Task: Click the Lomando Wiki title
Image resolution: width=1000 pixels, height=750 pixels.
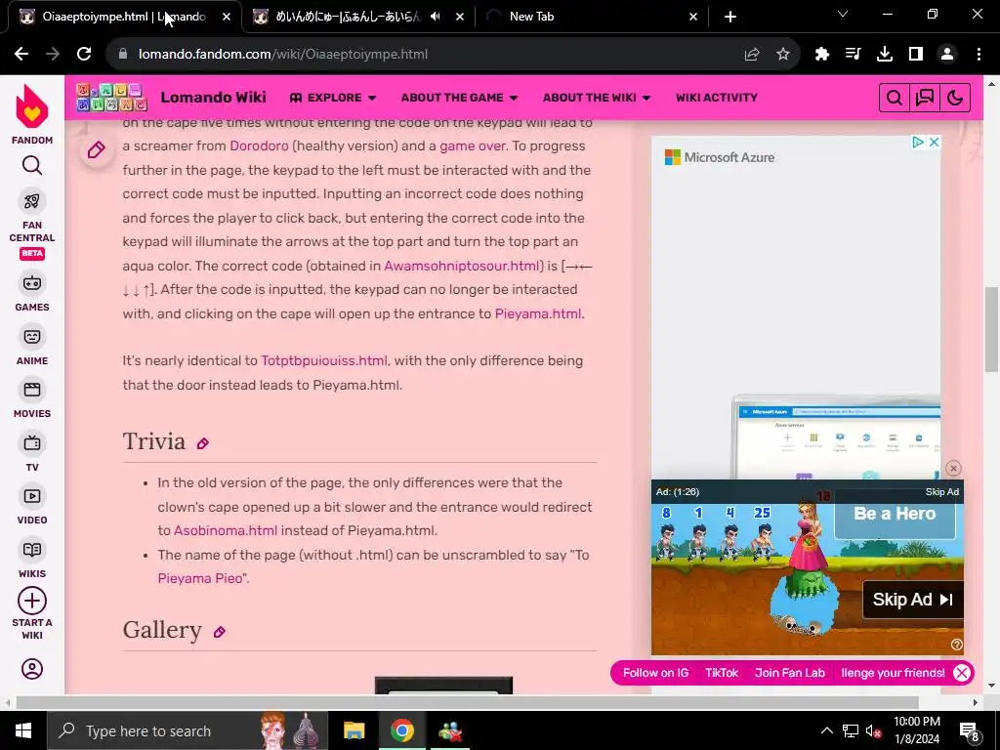Action: click(x=213, y=98)
